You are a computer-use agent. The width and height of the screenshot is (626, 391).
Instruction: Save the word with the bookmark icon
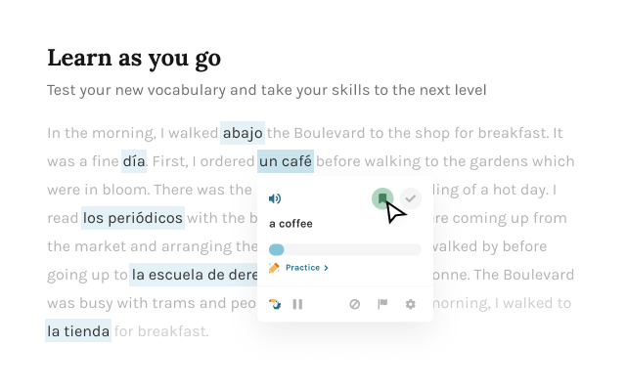[382, 198]
